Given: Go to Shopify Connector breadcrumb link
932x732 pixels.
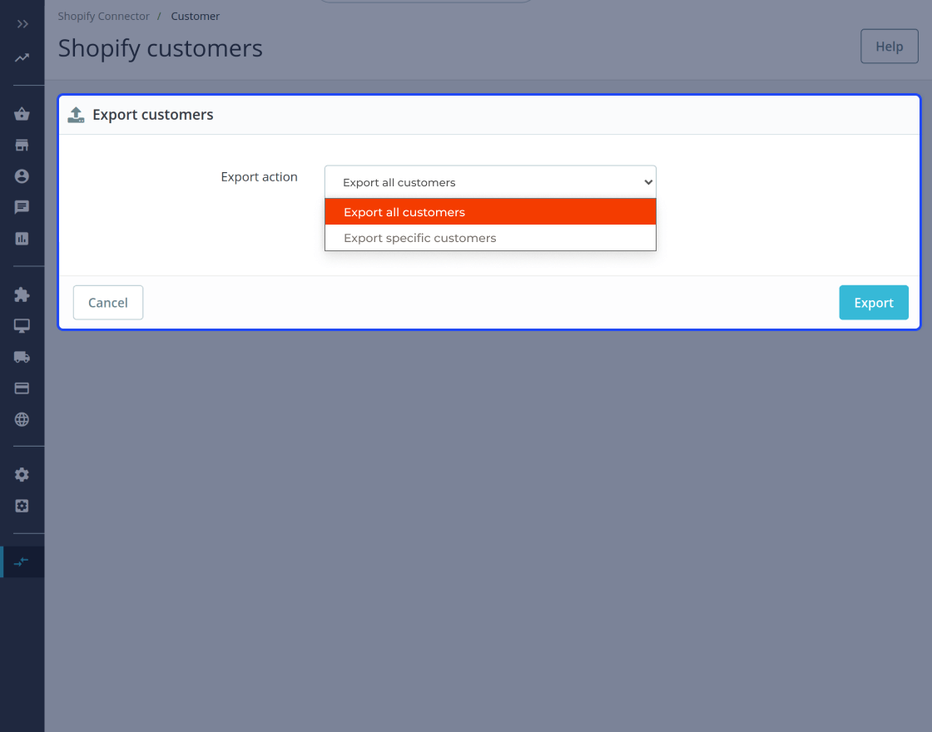Looking at the screenshot, I should tap(103, 16).
